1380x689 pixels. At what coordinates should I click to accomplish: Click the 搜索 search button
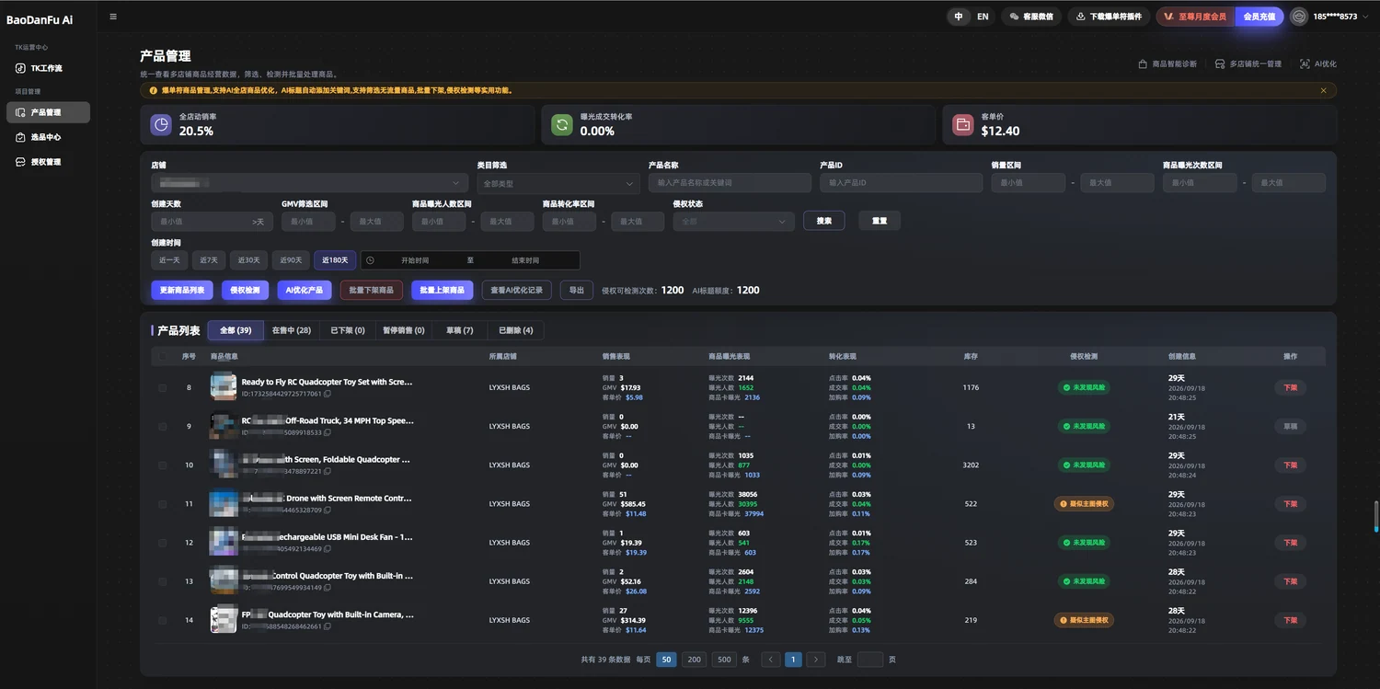coord(824,221)
